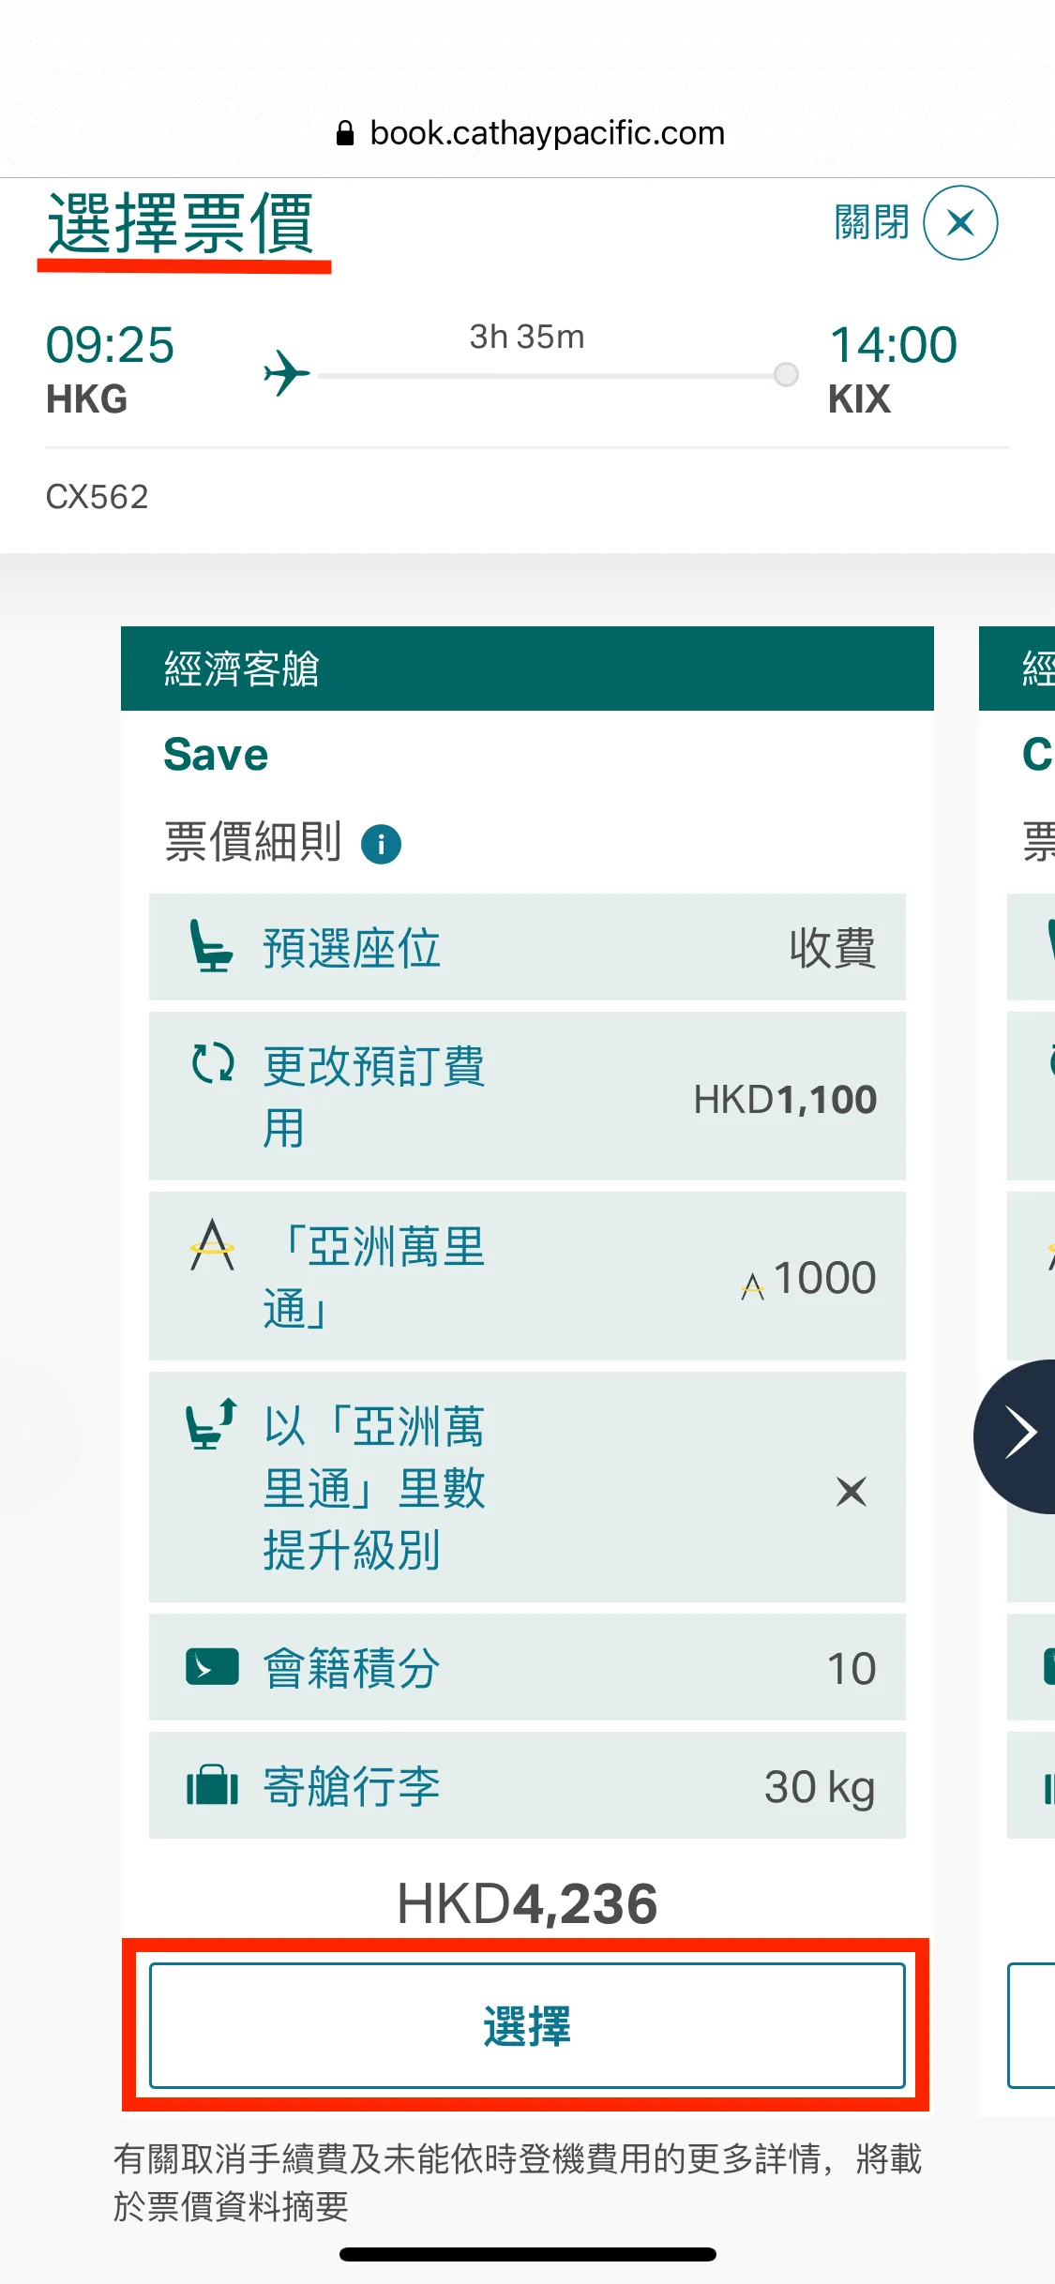Click the Save fare name

[216, 755]
